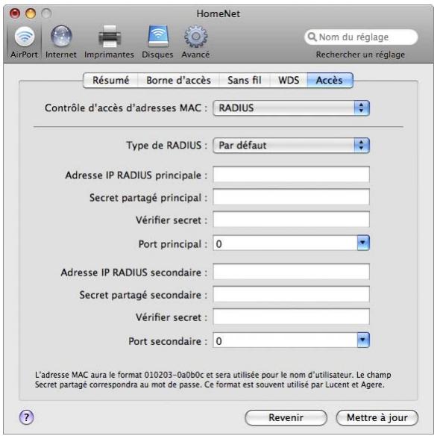The image size is (434, 436).
Task: Click the Port secondaire value field
Action: pyautogui.click(x=285, y=340)
